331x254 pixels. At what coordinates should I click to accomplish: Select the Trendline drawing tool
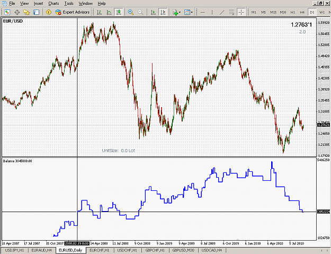[x=222, y=12]
